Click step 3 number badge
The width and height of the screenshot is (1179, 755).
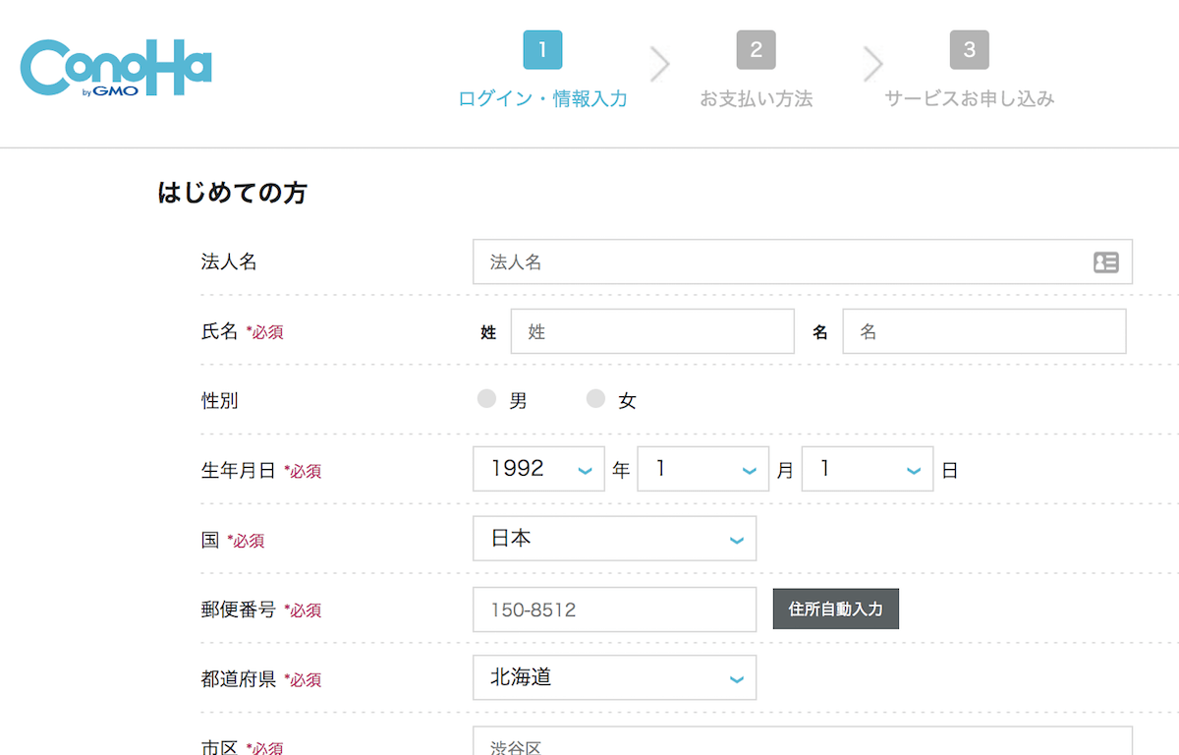[x=969, y=50]
